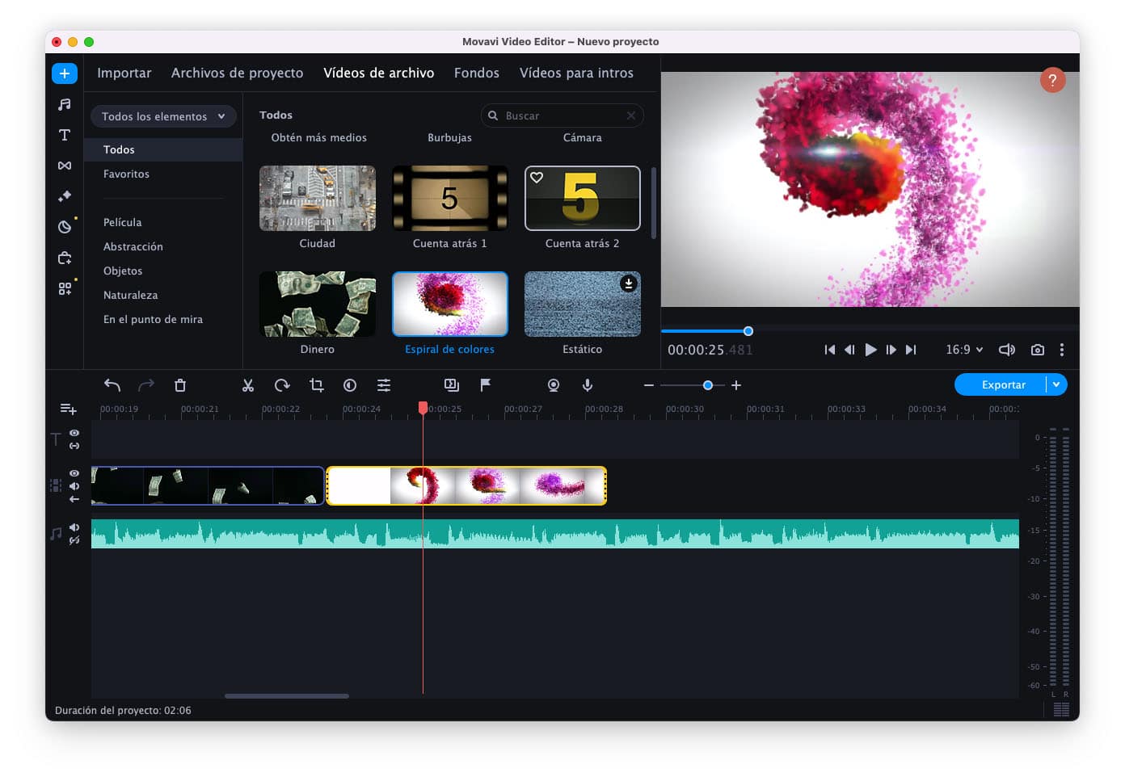This screenshot has height=781, width=1125.
Task: Open the color adjustments icon in toolbar
Action: [x=350, y=385]
